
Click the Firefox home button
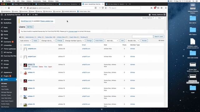(9, 8)
